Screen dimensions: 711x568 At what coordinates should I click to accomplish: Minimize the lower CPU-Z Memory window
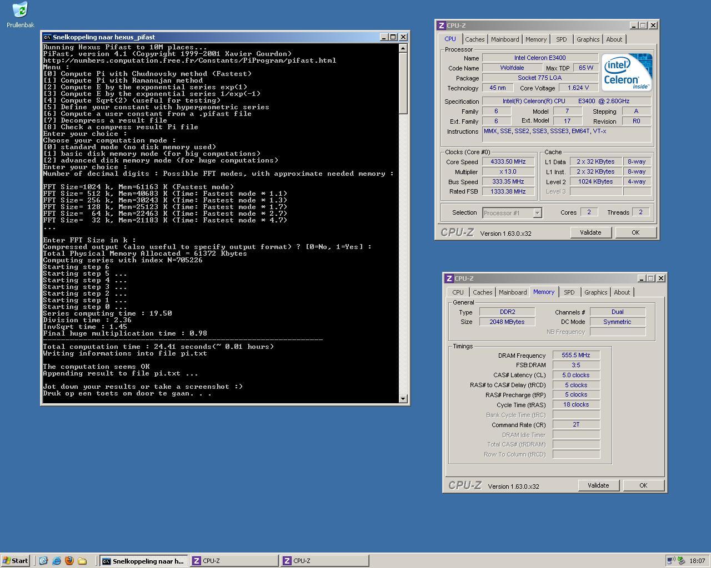[642, 278]
